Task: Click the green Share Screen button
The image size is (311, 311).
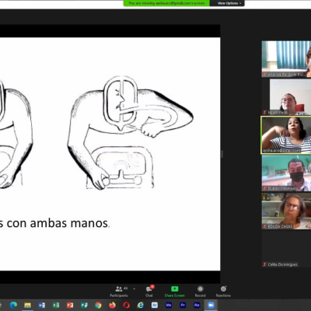Action: coord(174,292)
